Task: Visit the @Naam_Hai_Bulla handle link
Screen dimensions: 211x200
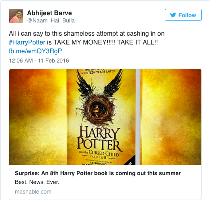Action: coord(51,20)
